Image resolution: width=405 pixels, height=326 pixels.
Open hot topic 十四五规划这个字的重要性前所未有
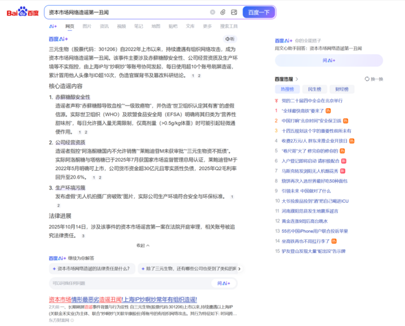pyautogui.click(x=316, y=130)
